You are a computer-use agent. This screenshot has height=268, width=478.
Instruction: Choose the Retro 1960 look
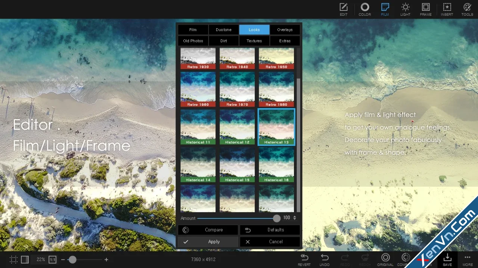198,89
